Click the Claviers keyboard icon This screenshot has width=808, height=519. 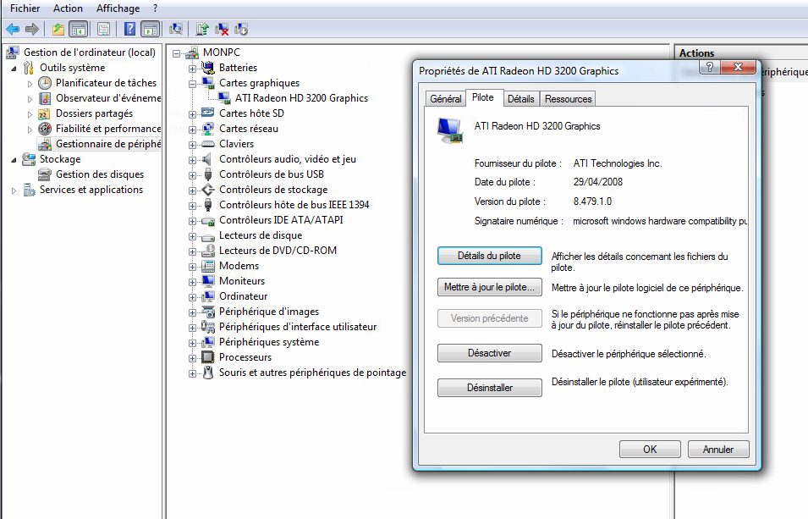click(207, 144)
